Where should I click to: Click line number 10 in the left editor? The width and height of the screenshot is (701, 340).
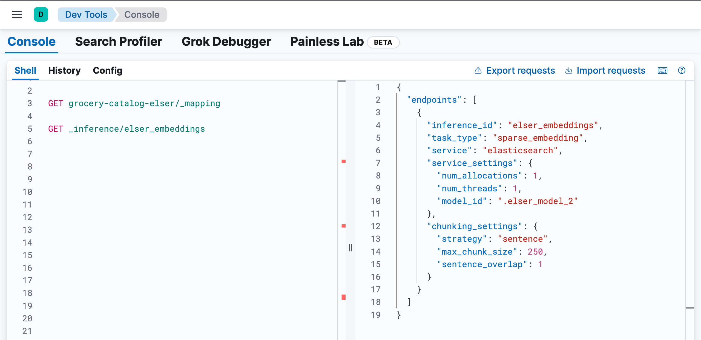[27, 192]
